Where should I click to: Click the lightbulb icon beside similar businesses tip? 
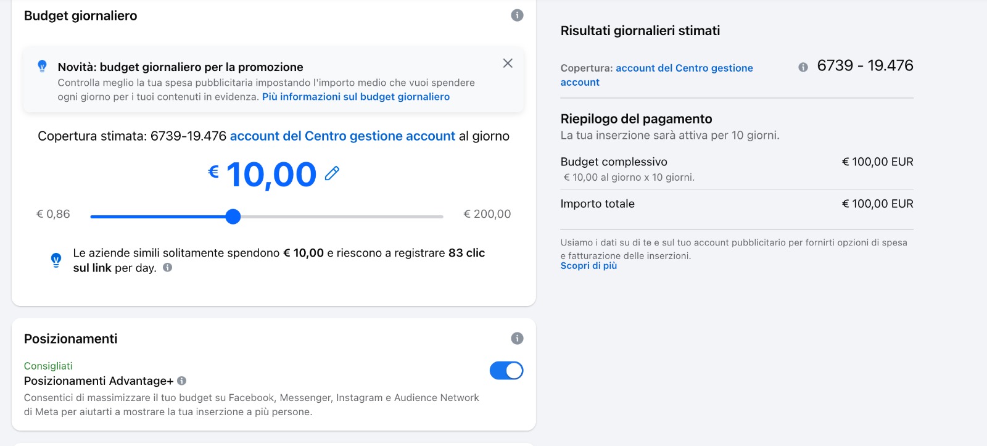[56, 260]
